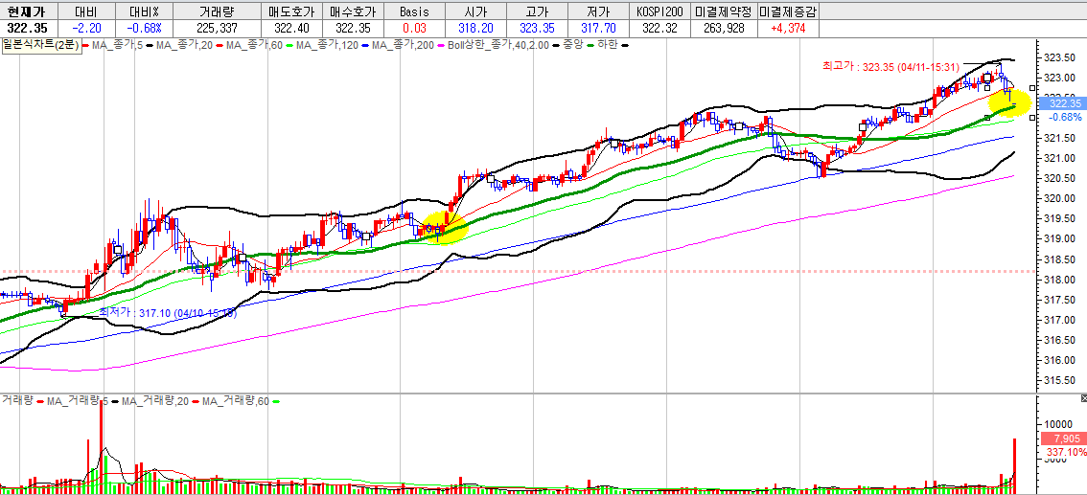Viewport: 1087px width, 495px height.
Task: Select the Boll상한_종가,40,2.00 legend entry
Action: (497, 45)
